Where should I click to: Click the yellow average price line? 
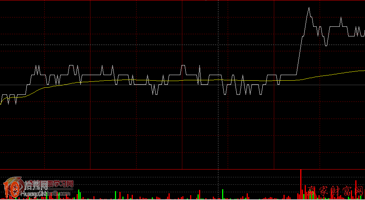[182, 80]
